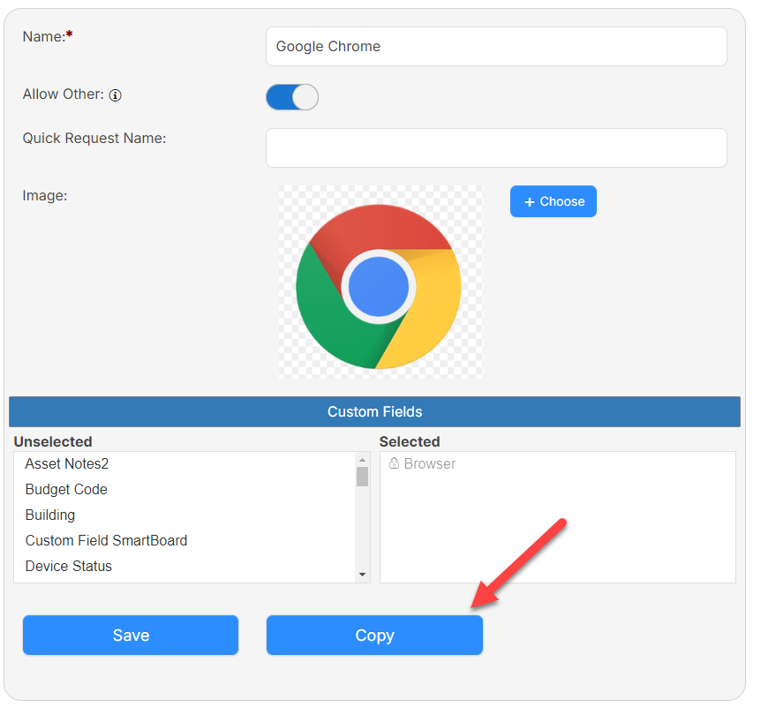This screenshot has height=707, width=776.
Task: Click Unselected list scroll up arrow
Action: click(x=362, y=460)
